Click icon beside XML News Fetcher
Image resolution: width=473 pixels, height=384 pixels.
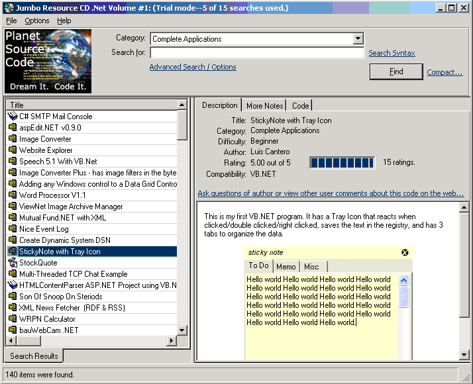13,307
